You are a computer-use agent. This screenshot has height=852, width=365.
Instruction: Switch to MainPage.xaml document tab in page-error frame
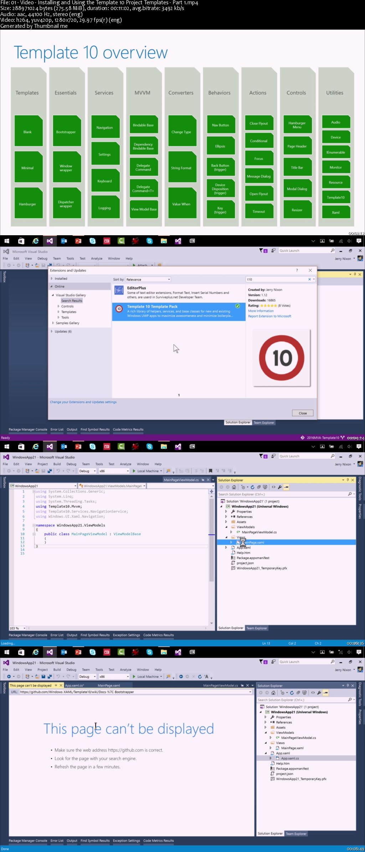(109, 685)
